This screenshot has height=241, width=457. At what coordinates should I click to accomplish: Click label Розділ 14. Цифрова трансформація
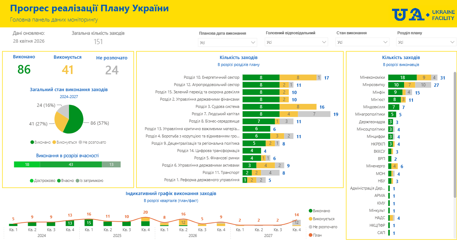(x=208, y=151)
